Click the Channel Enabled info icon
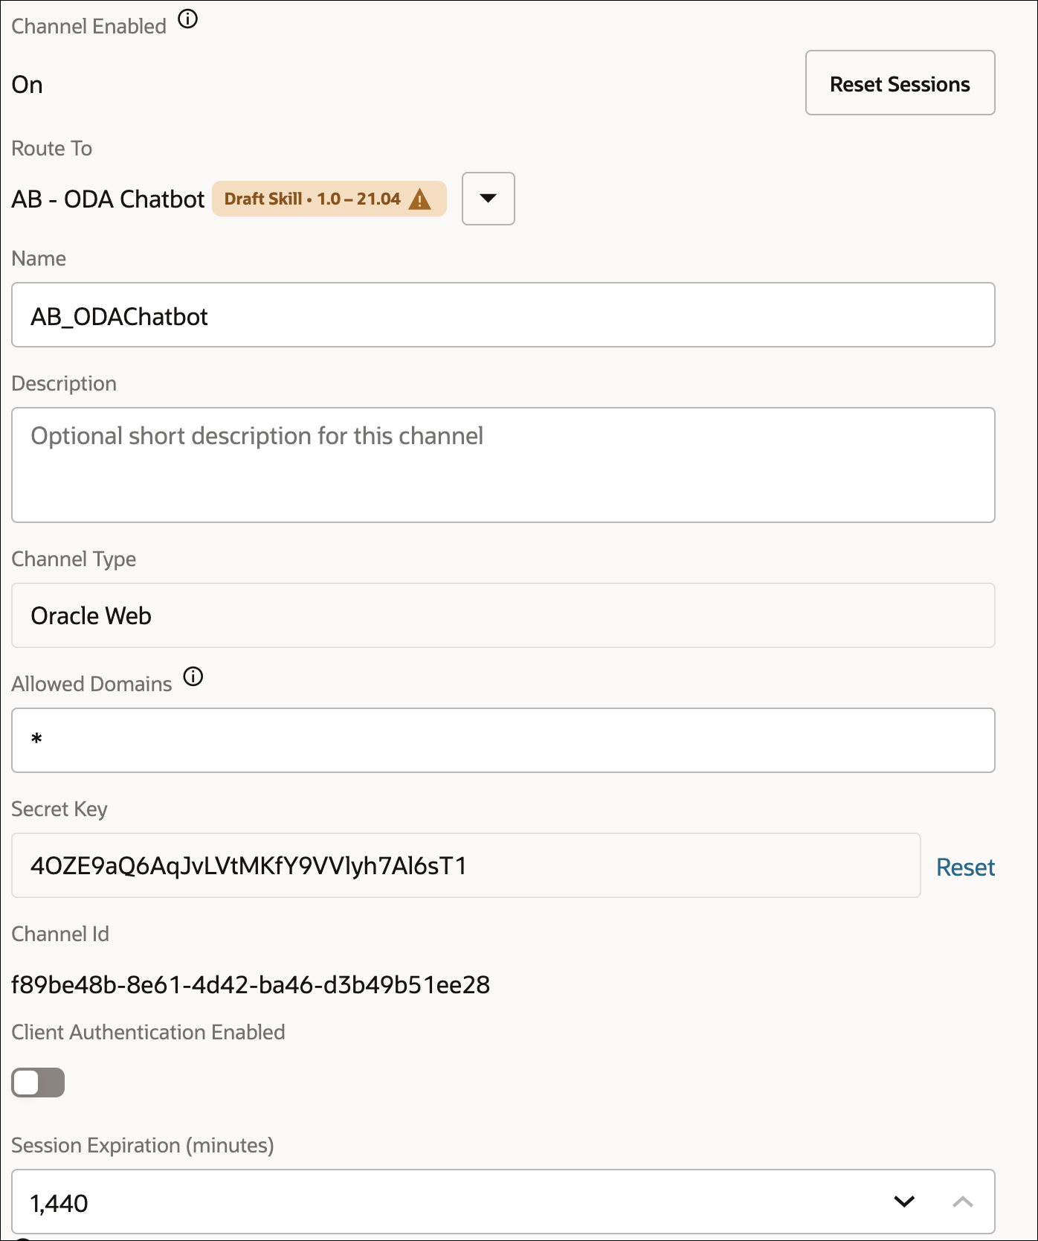Viewport: 1038px width, 1241px height. tap(188, 19)
